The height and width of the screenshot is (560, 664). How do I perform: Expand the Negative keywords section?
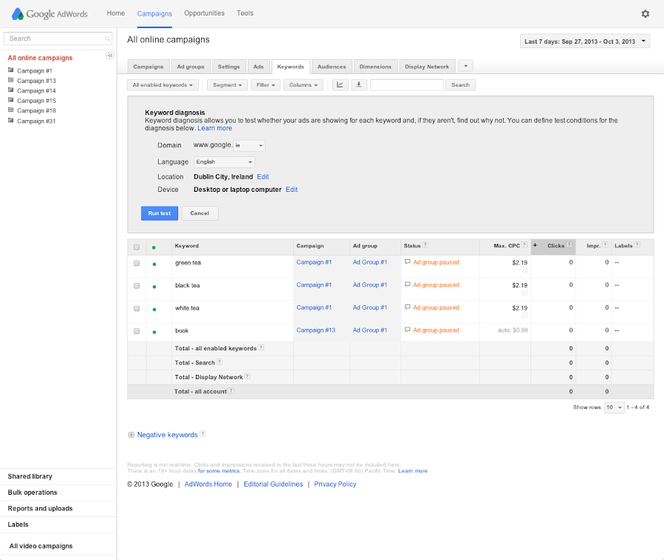click(131, 435)
